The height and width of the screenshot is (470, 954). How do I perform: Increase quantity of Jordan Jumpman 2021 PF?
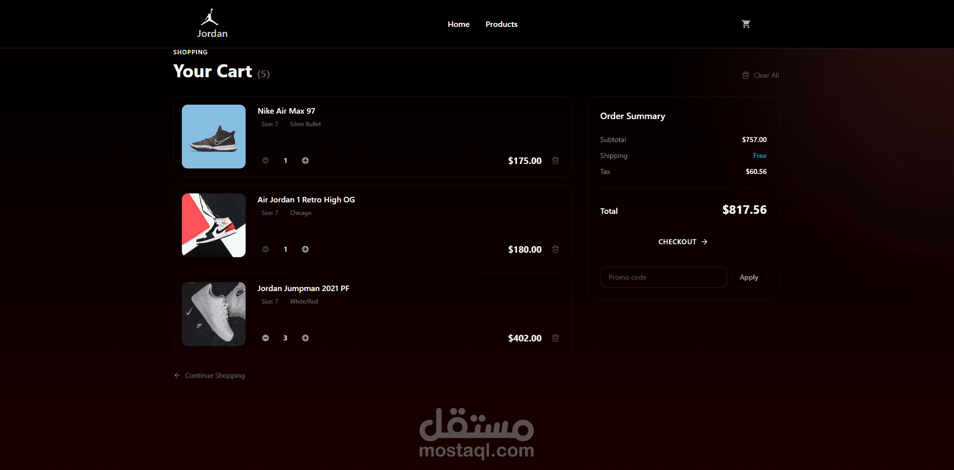[x=305, y=338]
